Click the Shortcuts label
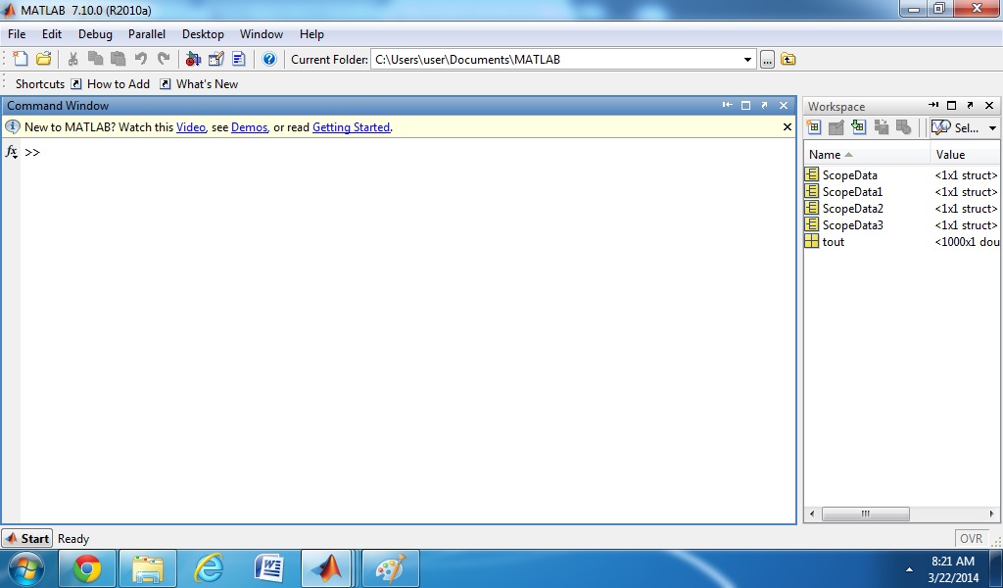The width and height of the screenshot is (1003, 588). [39, 84]
